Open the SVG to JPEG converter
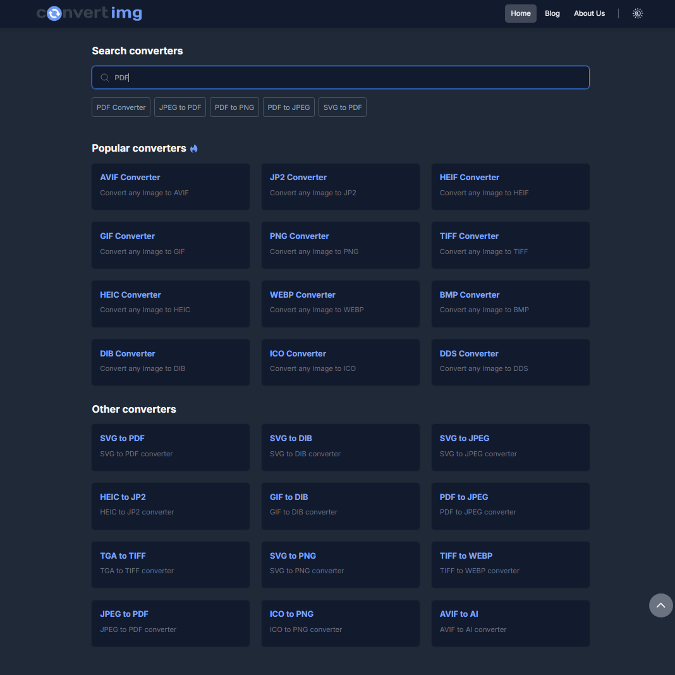 tap(510, 447)
